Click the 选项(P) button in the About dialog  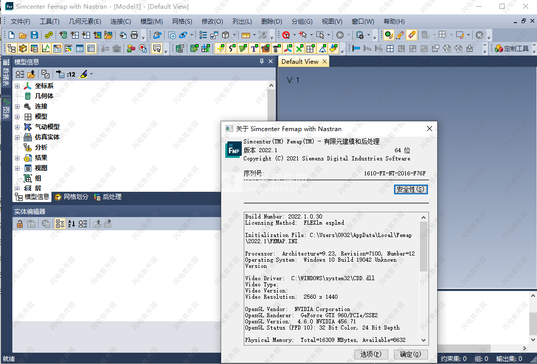click(x=371, y=354)
